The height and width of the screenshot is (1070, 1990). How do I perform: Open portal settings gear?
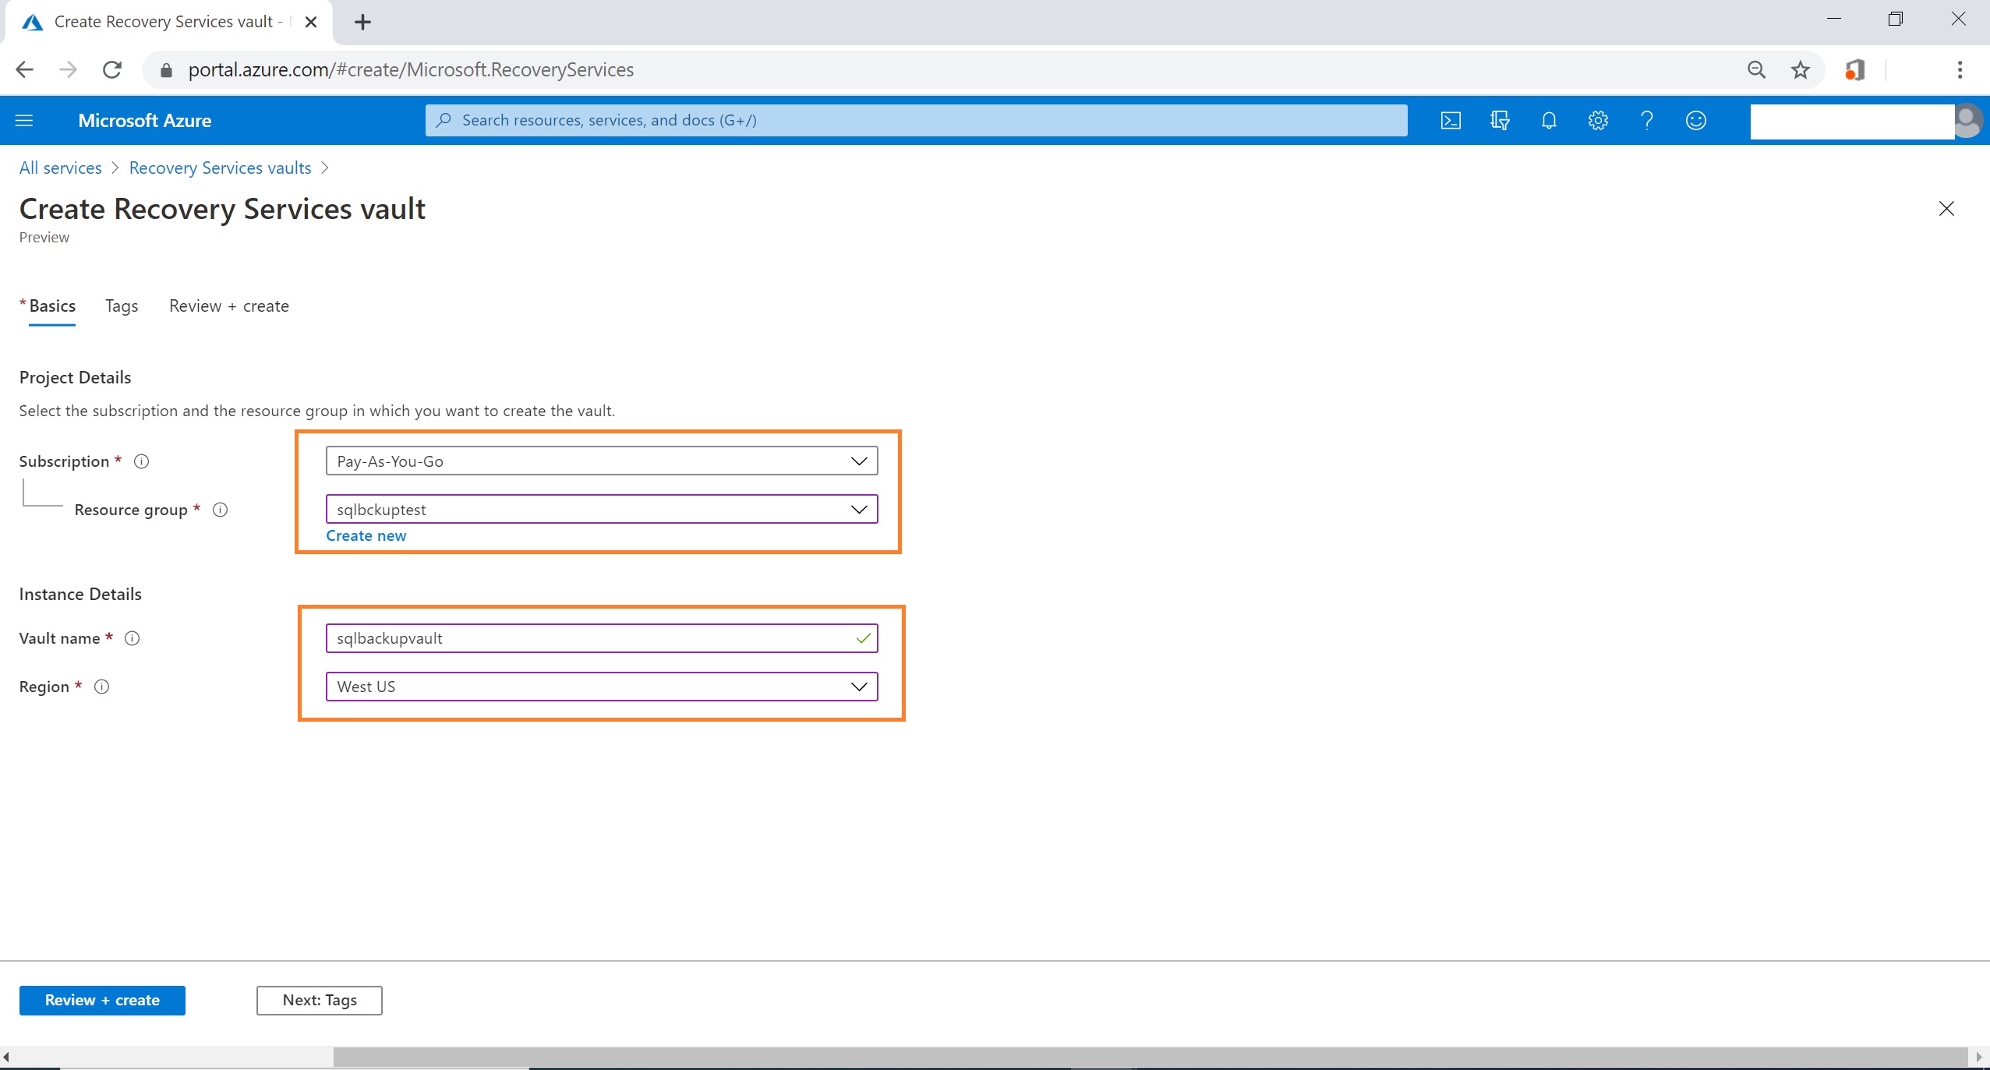click(x=1598, y=120)
